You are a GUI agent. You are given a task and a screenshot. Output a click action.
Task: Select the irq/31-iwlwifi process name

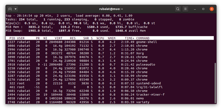(x=149, y=87)
